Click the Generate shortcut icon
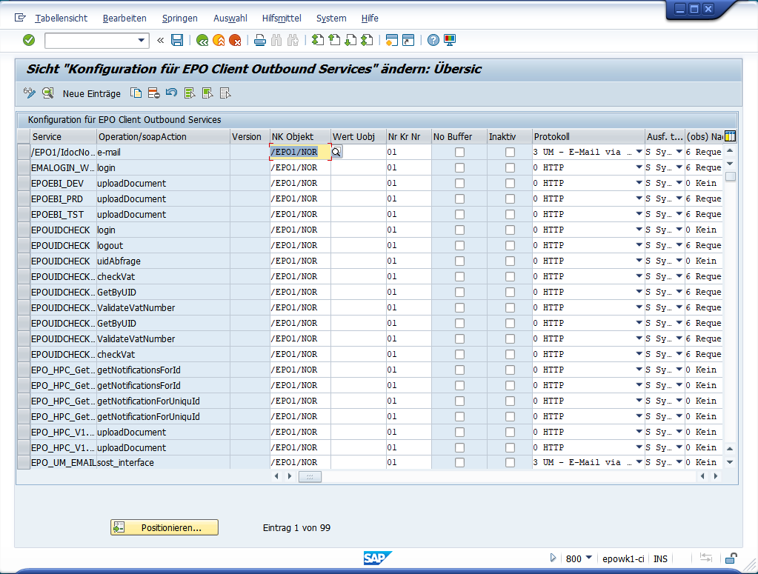This screenshot has height=574, width=758. click(408, 40)
